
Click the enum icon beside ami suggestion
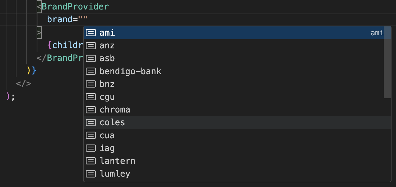(x=91, y=33)
